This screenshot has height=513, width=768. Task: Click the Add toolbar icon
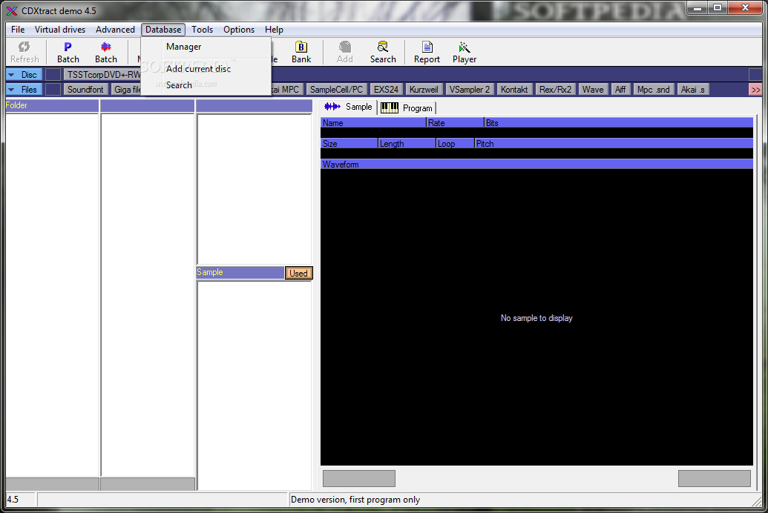click(344, 52)
